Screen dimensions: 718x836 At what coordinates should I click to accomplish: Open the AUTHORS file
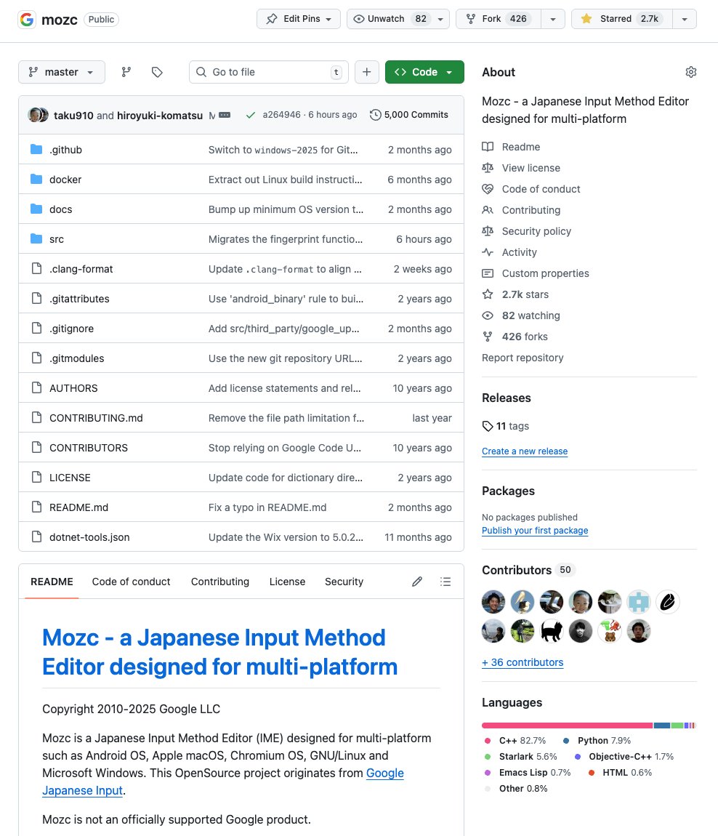tap(73, 388)
